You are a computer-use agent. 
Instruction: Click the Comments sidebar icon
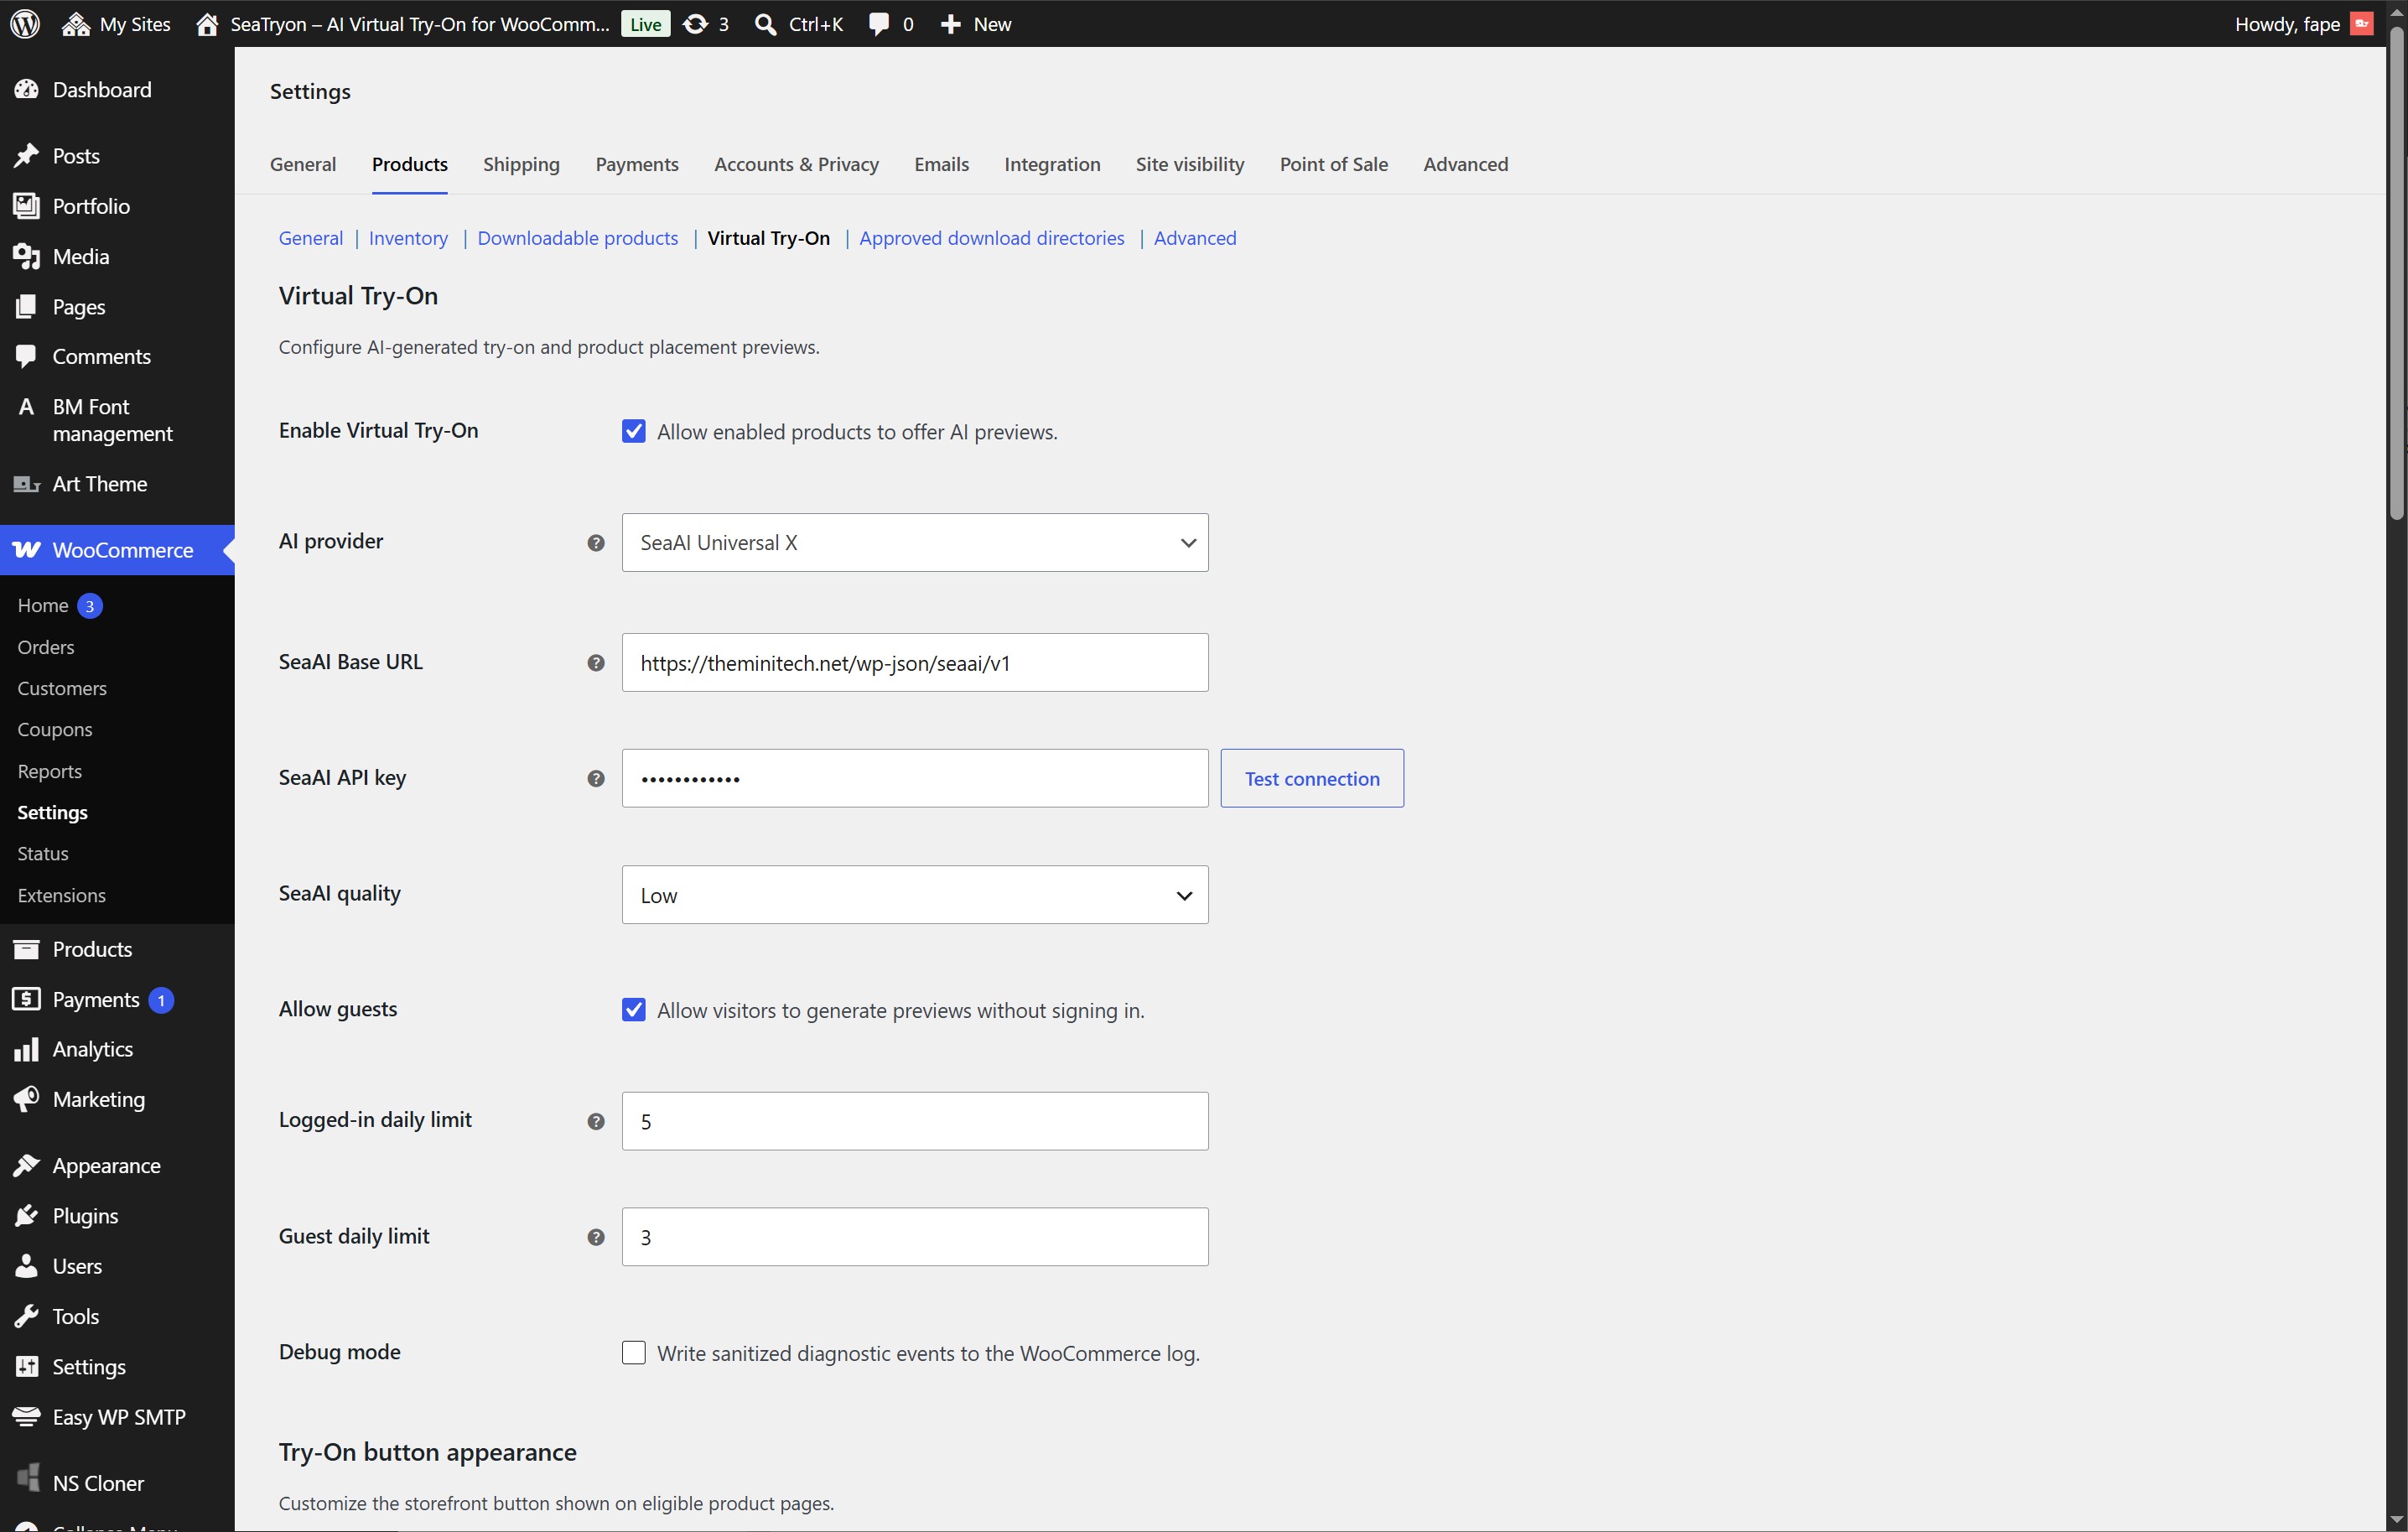(x=27, y=357)
